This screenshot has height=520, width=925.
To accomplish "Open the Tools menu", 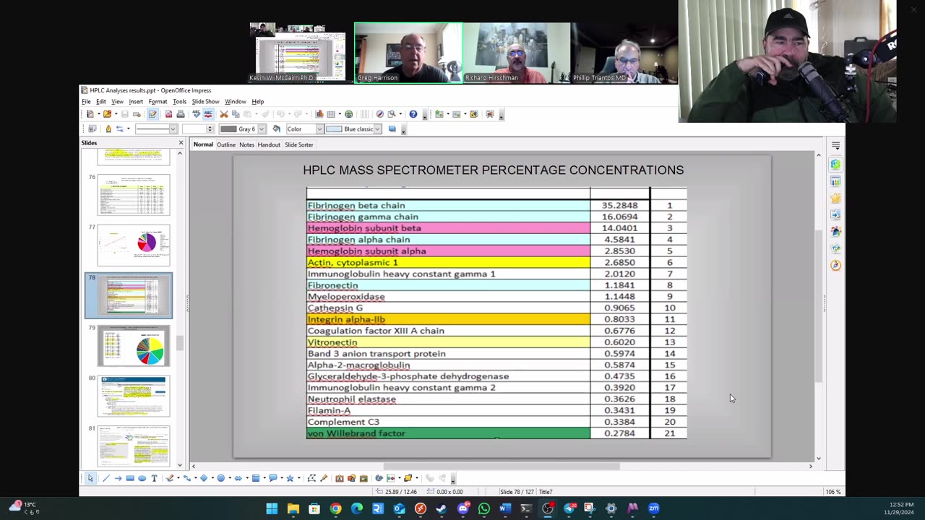I will pyautogui.click(x=179, y=101).
